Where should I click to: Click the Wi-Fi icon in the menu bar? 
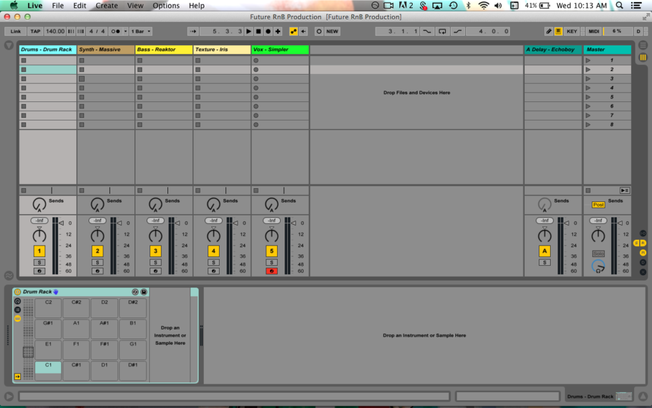click(483, 5)
